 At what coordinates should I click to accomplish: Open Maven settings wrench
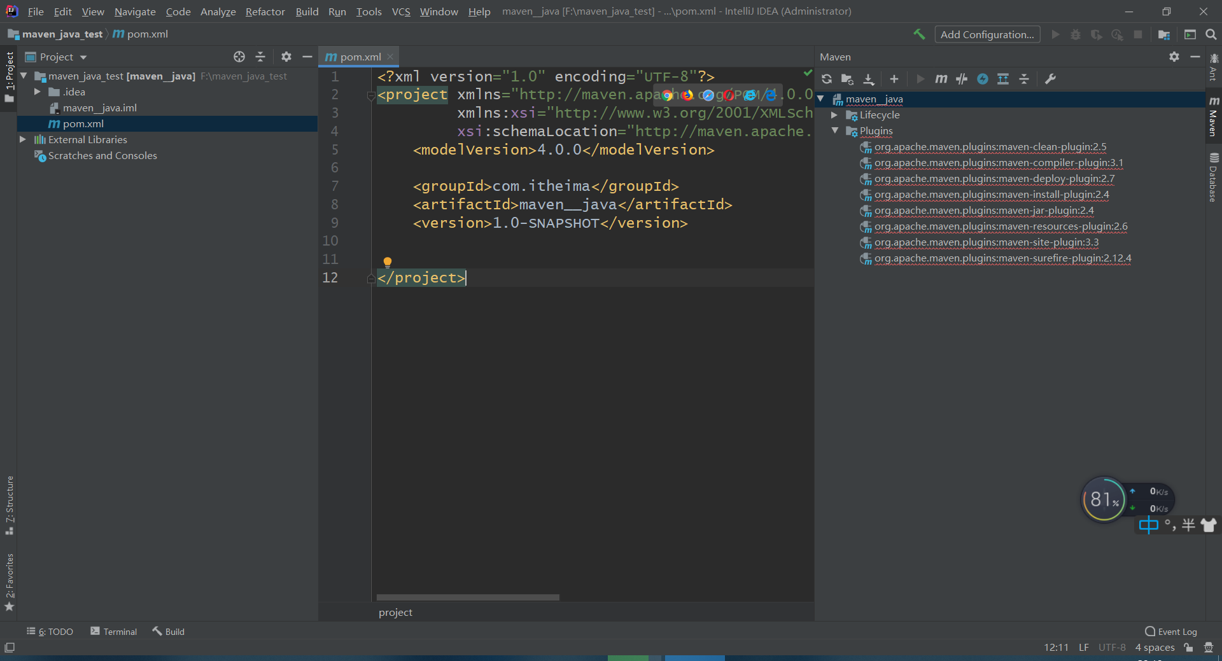tap(1050, 79)
